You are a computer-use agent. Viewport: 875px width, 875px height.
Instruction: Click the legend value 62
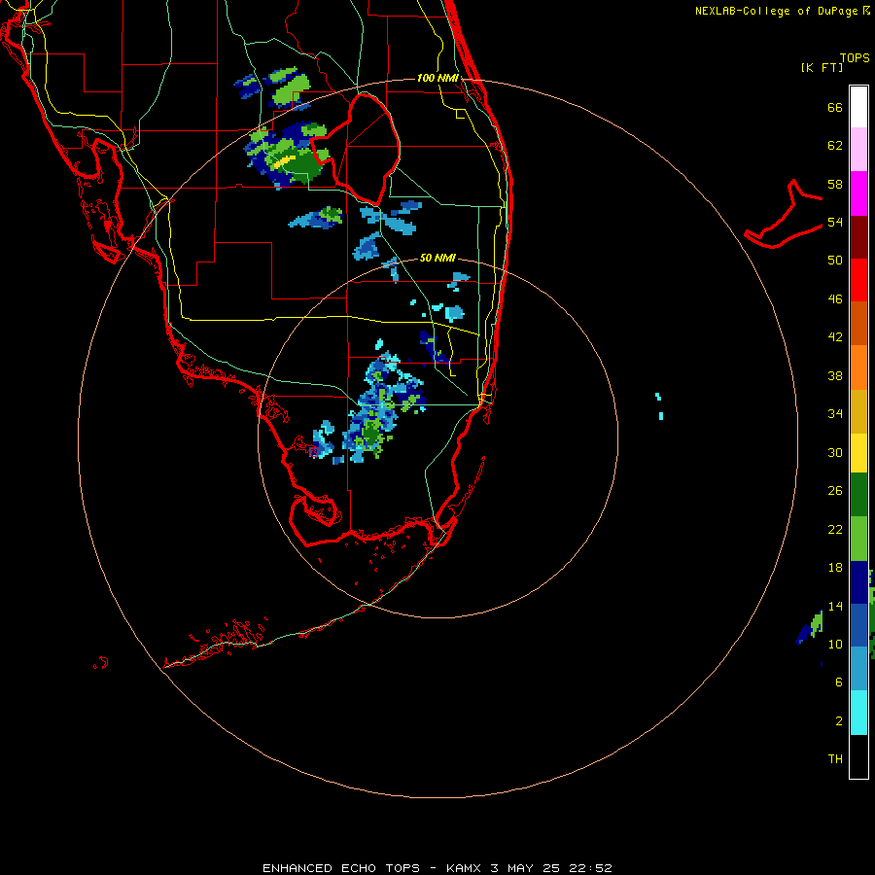pyautogui.click(x=835, y=146)
